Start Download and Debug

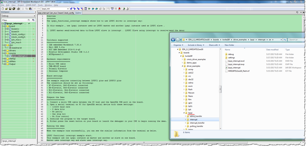(x=124, y=9)
